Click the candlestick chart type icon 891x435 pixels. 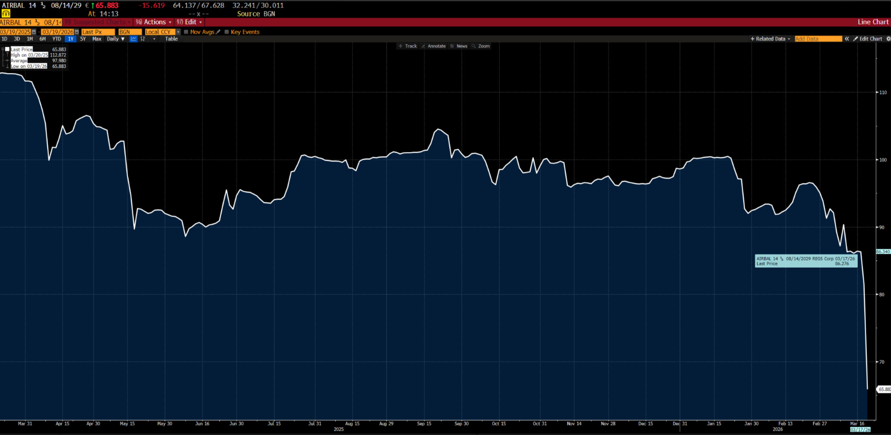(x=143, y=39)
